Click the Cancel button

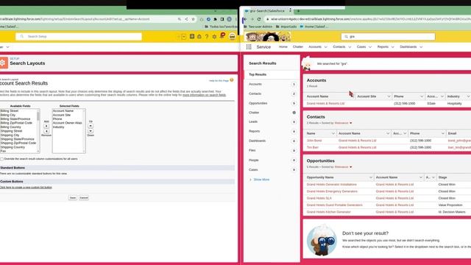pyautogui.click(x=84, y=198)
